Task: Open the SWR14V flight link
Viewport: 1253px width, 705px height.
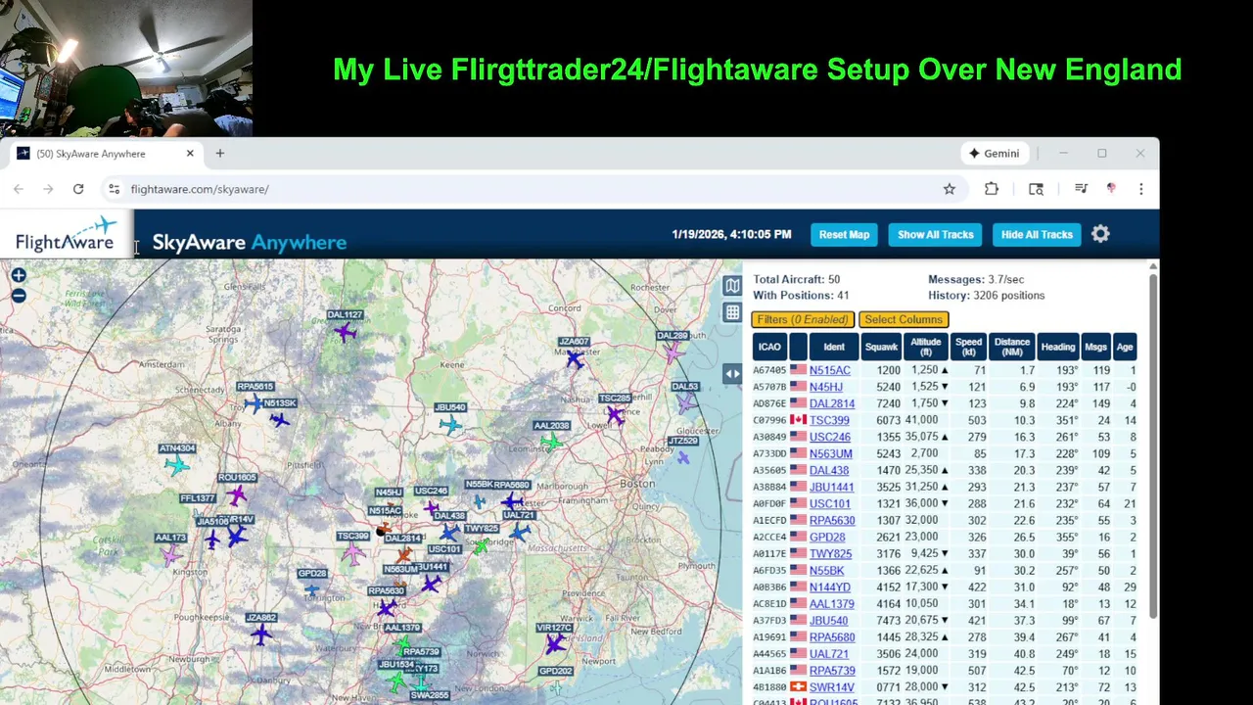Action: pyautogui.click(x=831, y=687)
